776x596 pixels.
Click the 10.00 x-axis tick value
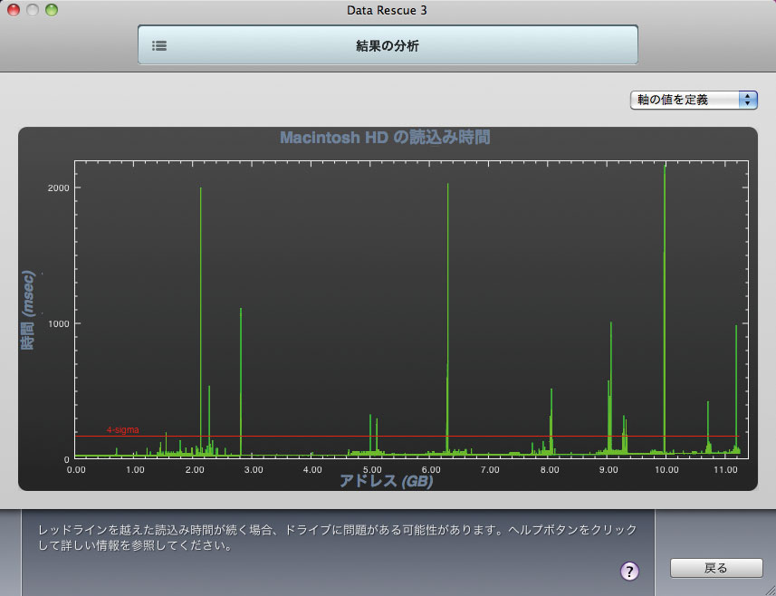point(666,470)
